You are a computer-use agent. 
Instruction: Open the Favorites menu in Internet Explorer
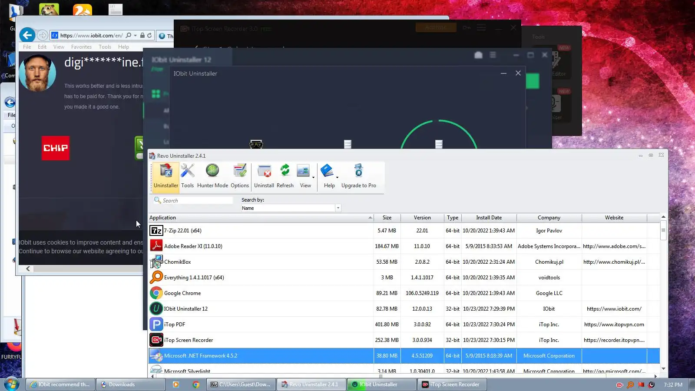[x=81, y=47]
